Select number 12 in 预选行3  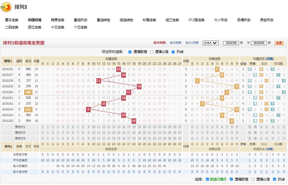(104, 138)
